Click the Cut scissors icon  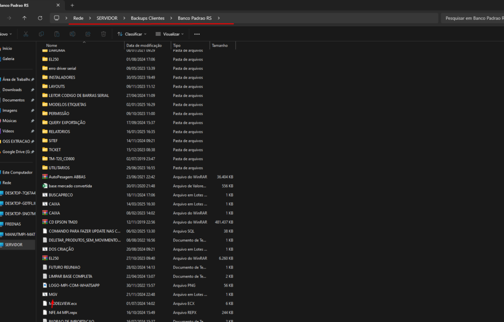[x=26, y=34]
